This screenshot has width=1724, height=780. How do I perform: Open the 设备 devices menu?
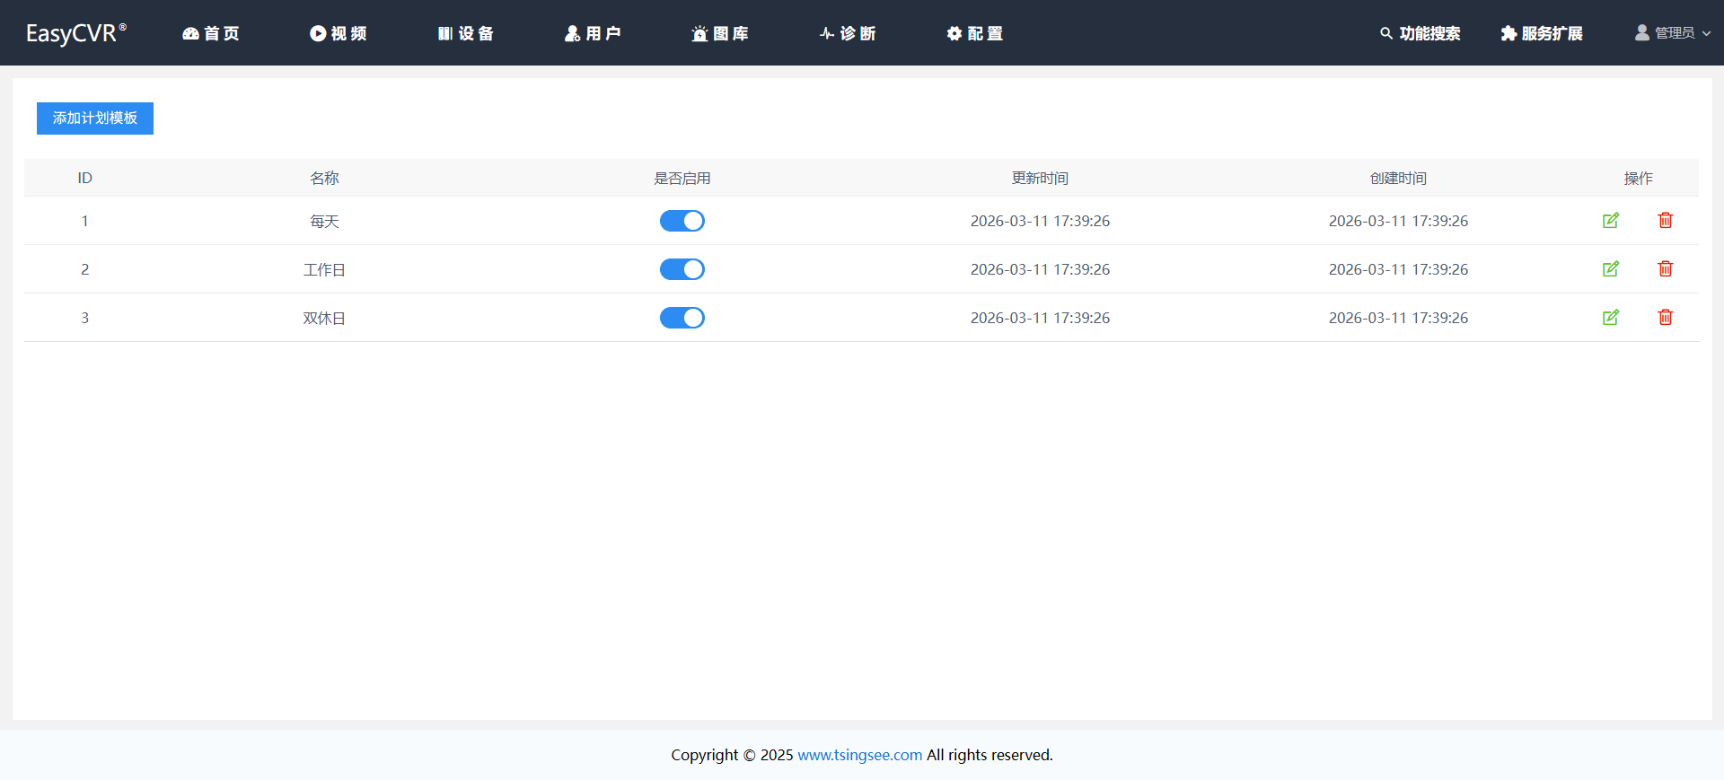[x=465, y=33]
